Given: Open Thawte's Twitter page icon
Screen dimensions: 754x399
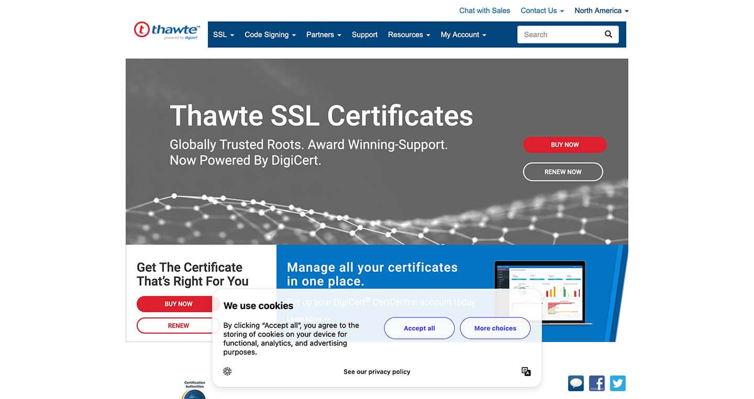Looking at the screenshot, I should pyautogui.click(x=618, y=383).
